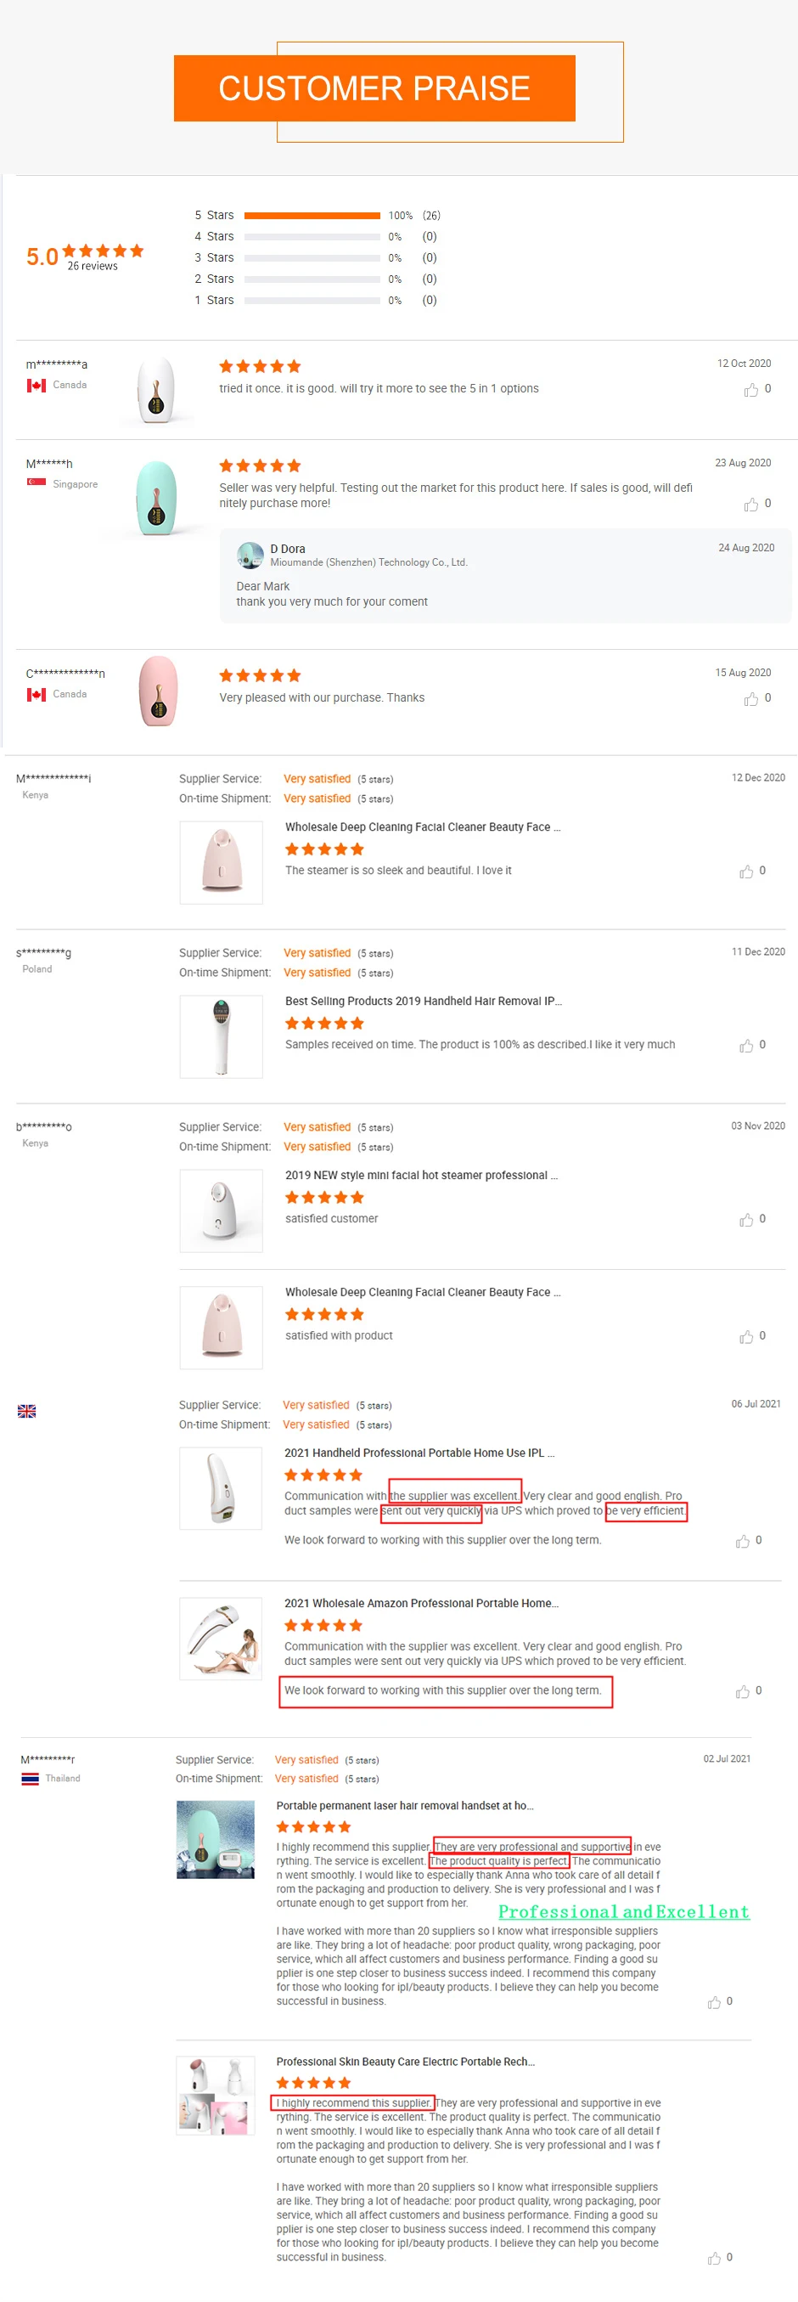This screenshot has width=798, height=2302.
Task: Open the mint green device thumbnail
Action: [156, 498]
